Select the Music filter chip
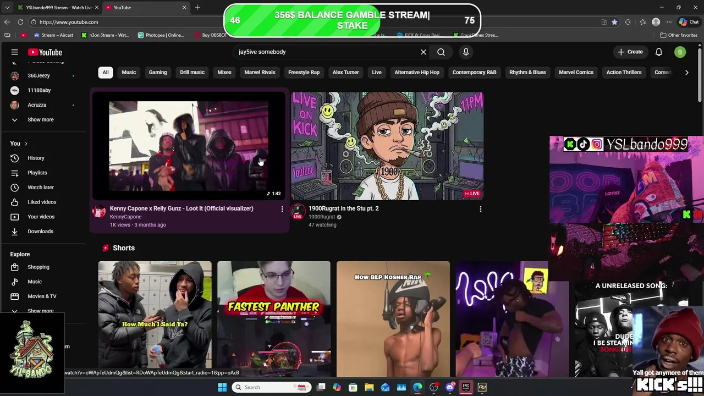Image resolution: width=704 pixels, height=396 pixels. pos(129,72)
